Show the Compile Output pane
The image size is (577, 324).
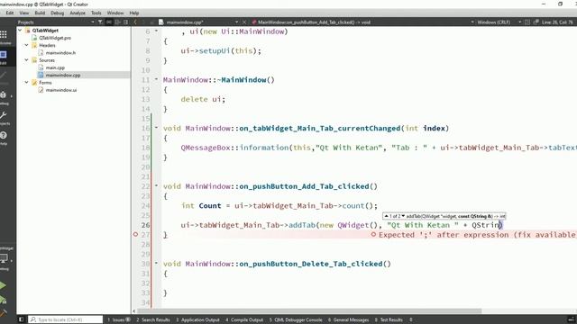(x=244, y=320)
